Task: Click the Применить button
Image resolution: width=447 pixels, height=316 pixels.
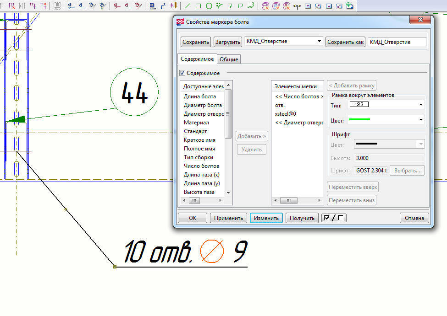Action: point(229,218)
